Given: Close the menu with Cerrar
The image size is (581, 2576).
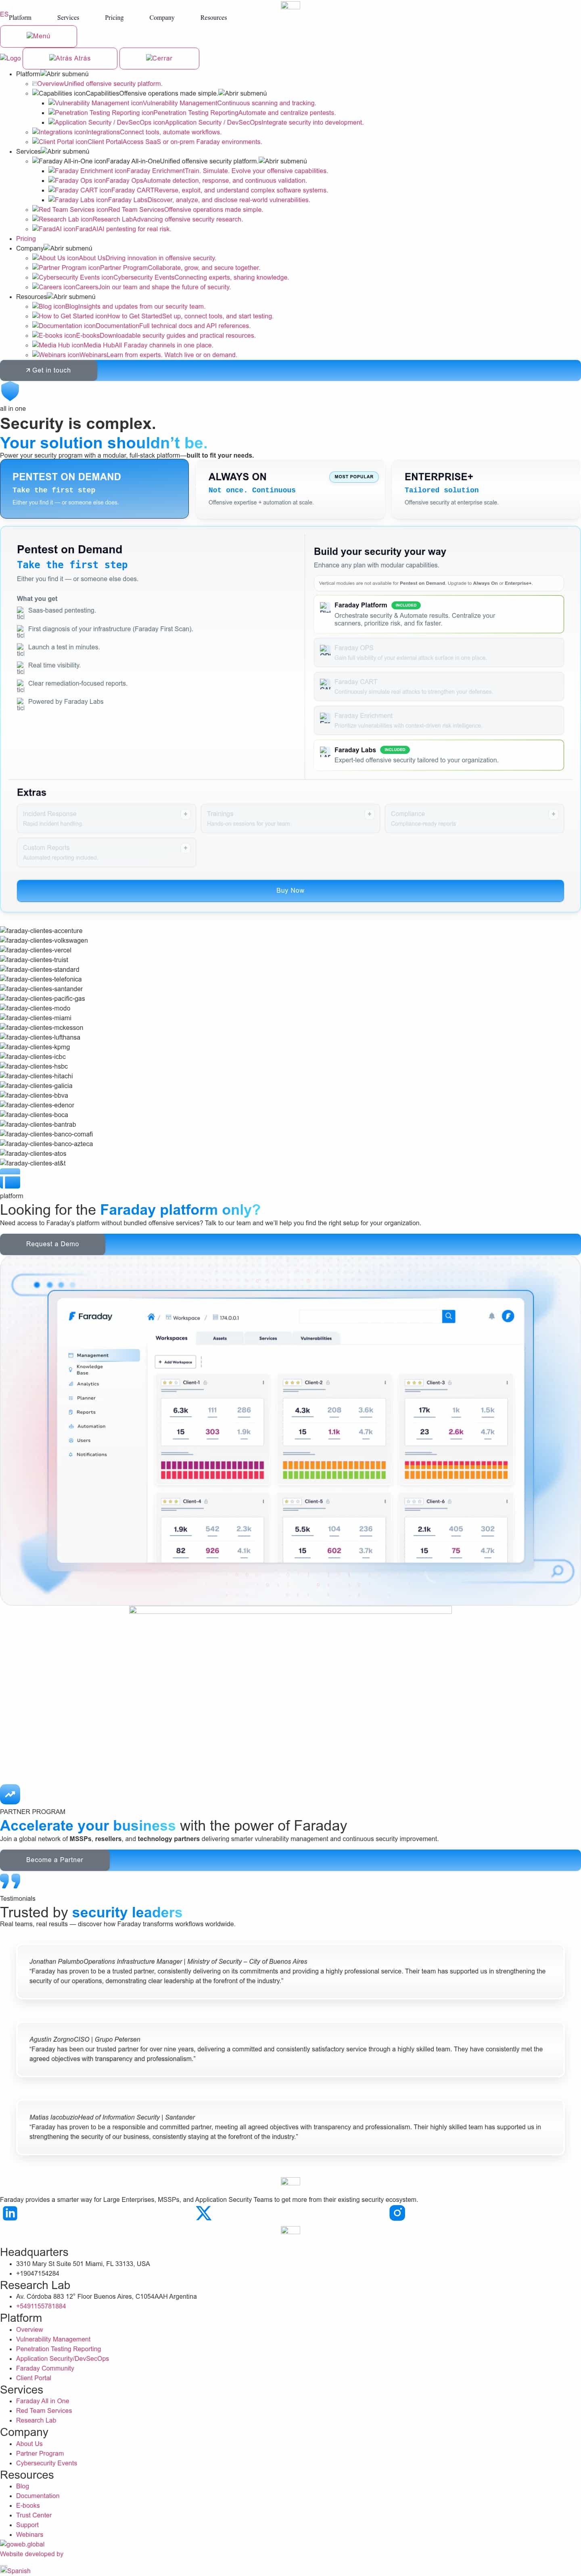Looking at the screenshot, I should coord(159,58).
